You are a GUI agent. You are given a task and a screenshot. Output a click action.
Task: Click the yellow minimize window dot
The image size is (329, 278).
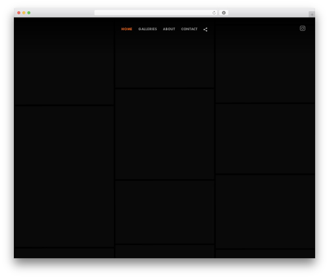[24, 12]
